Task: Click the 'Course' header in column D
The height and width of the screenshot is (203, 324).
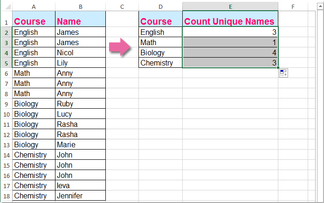Action: coord(160,19)
